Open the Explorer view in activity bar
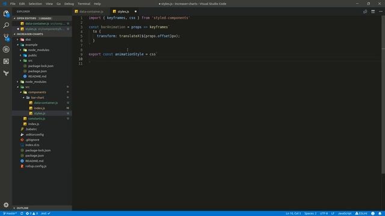This screenshot has width=385, height=216. click(x=6, y=13)
